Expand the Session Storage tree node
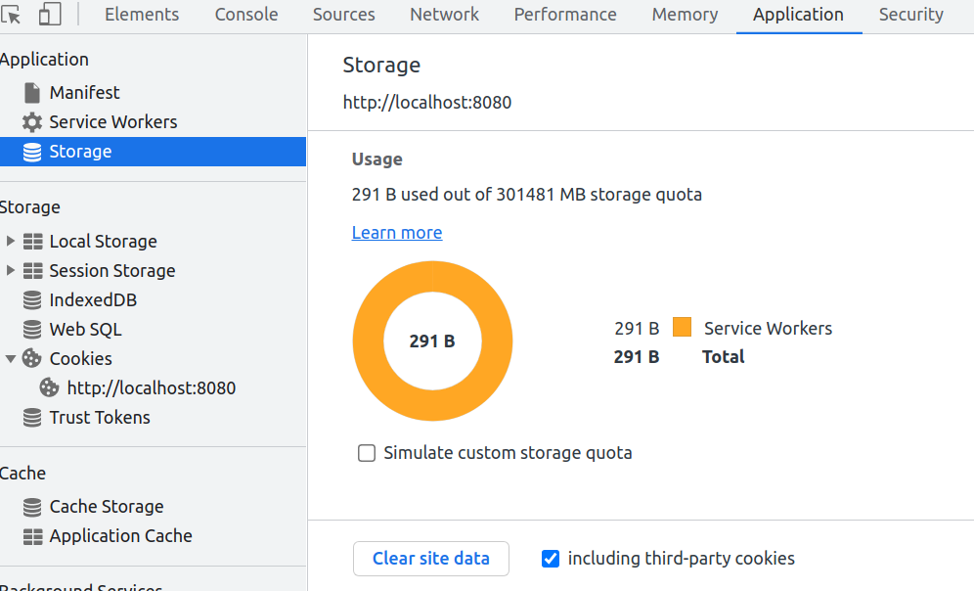This screenshot has height=591, width=974. pos(11,270)
